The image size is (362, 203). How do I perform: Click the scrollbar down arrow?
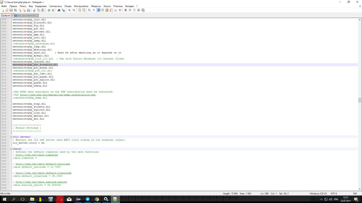360,189
